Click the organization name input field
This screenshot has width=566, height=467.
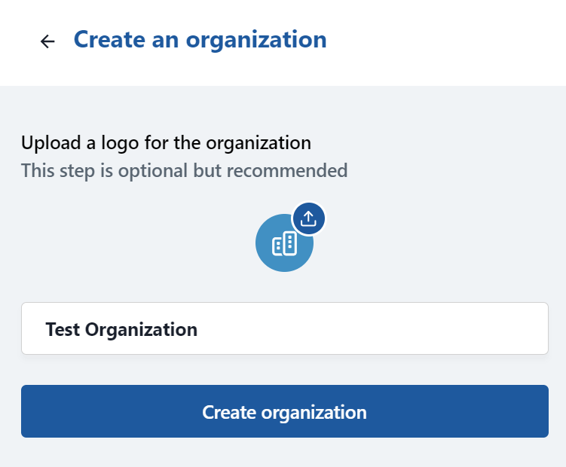tap(284, 328)
